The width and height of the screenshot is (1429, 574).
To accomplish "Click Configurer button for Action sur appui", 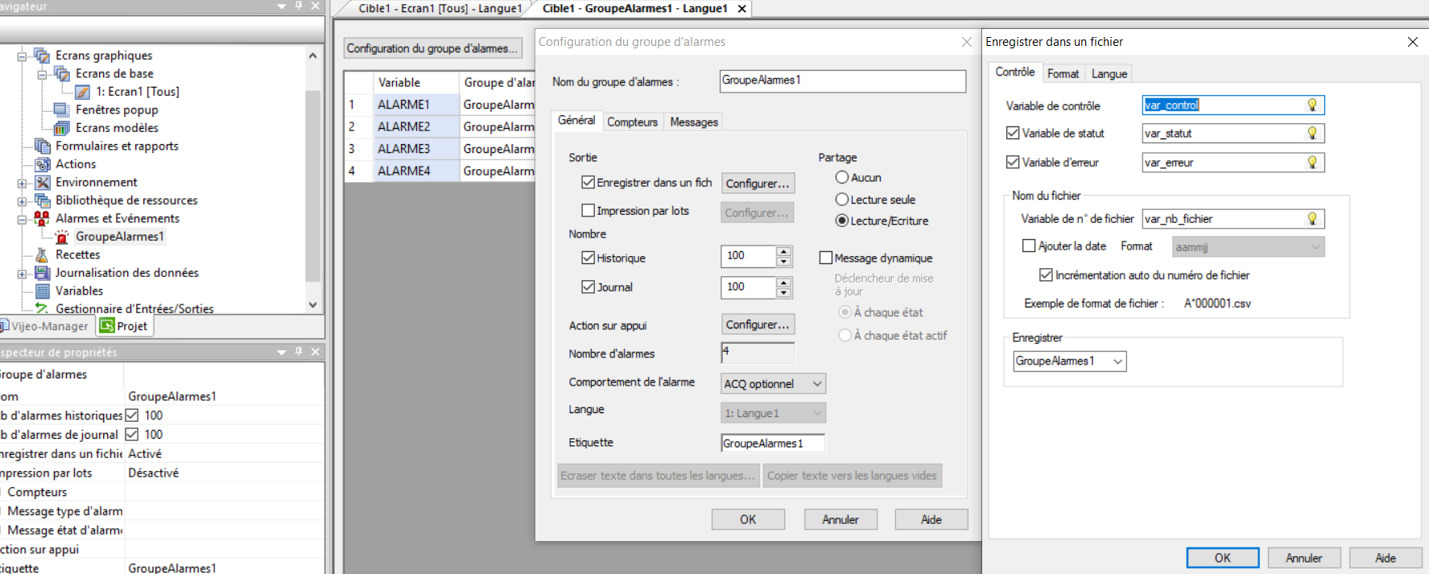I will point(758,324).
